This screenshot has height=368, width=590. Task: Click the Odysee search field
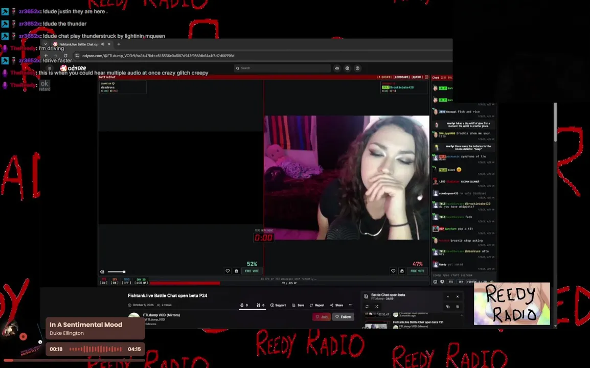point(282,68)
